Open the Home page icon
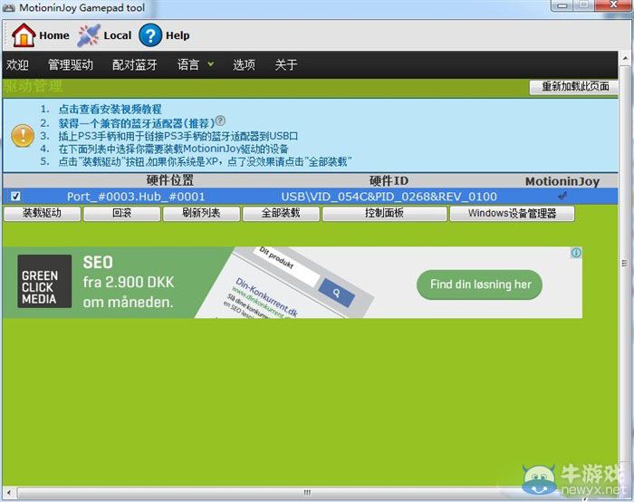Image resolution: width=634 pixels, height=502 pixels. coord(24,35)
